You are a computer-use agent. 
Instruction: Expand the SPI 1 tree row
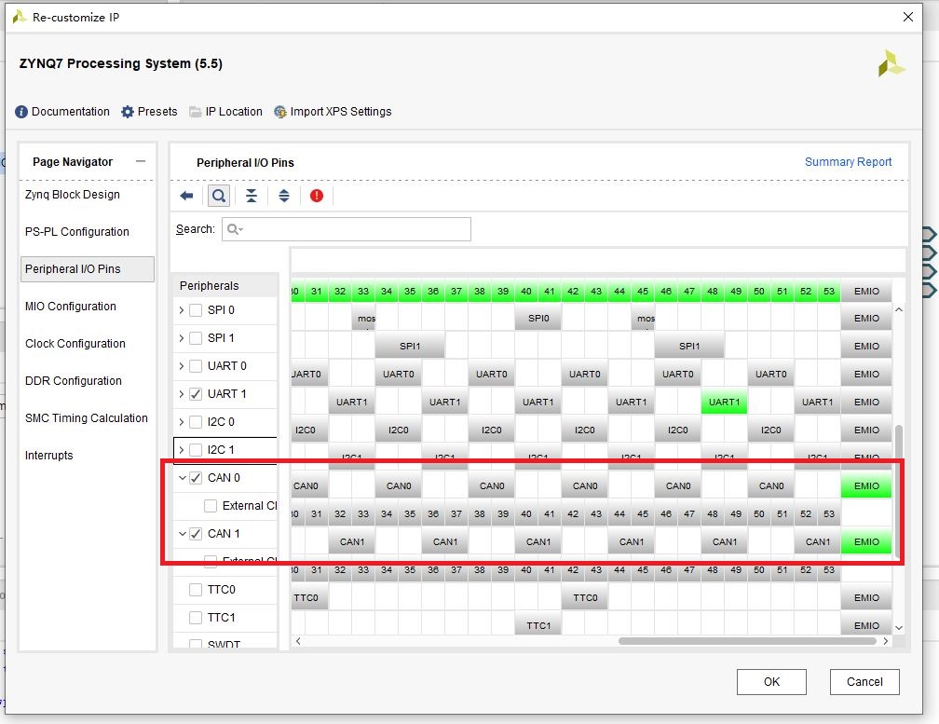click(182, 338)
